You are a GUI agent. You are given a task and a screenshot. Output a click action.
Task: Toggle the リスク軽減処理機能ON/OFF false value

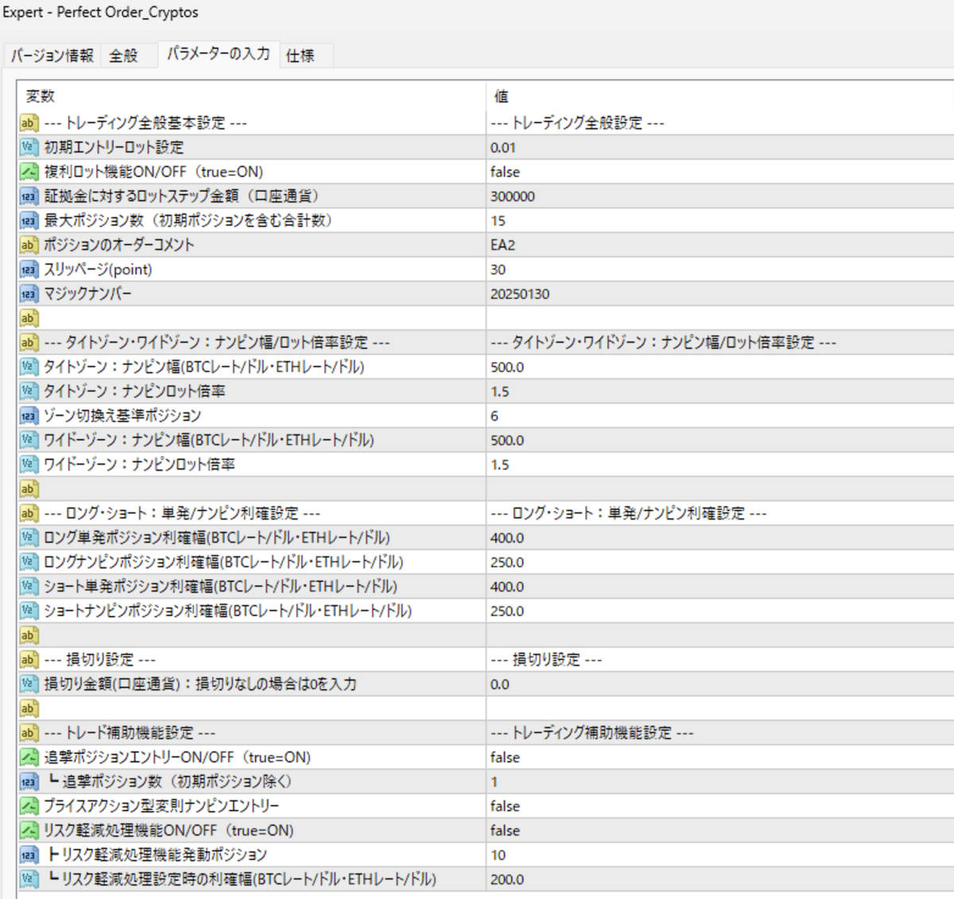tap(505, 831)
